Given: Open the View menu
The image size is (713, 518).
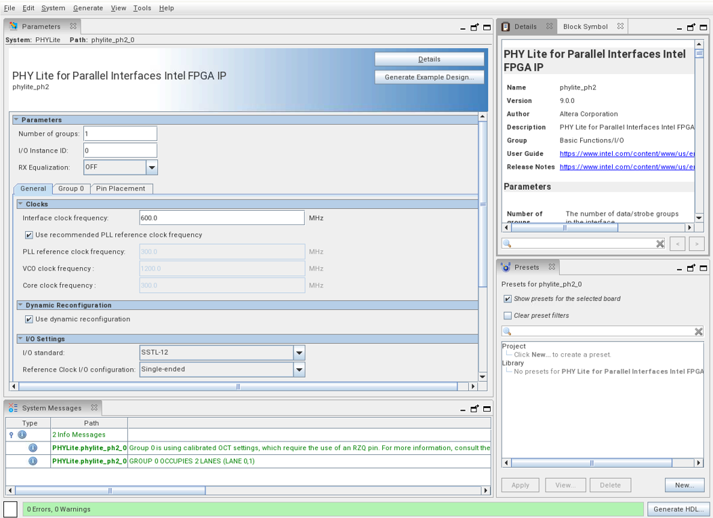Looking at the screenshot, I should (x=119, y=8).
